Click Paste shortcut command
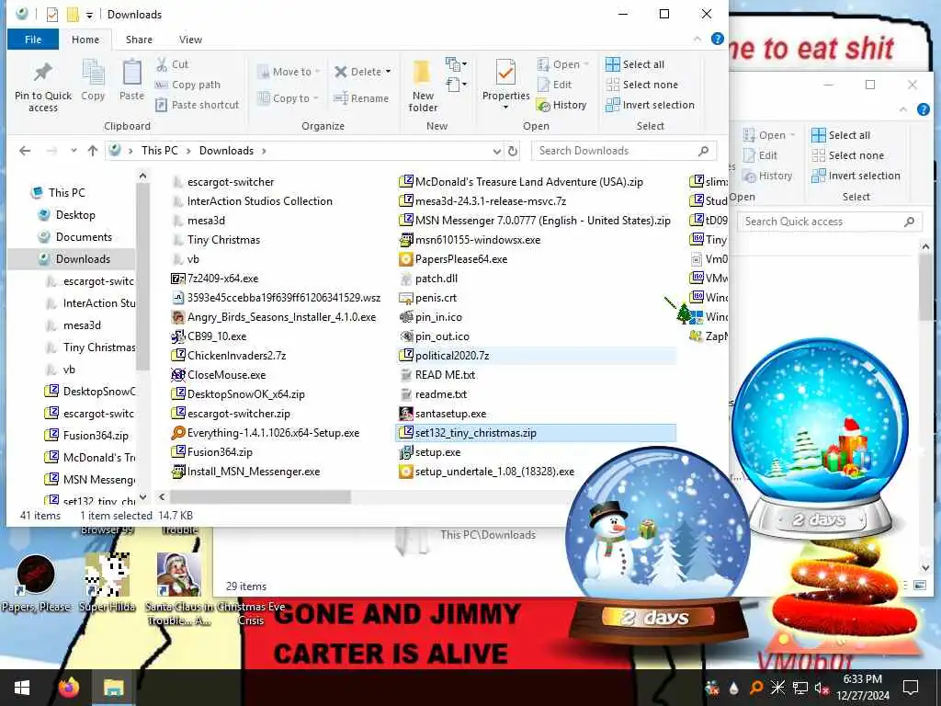 [x=198, y=105]
